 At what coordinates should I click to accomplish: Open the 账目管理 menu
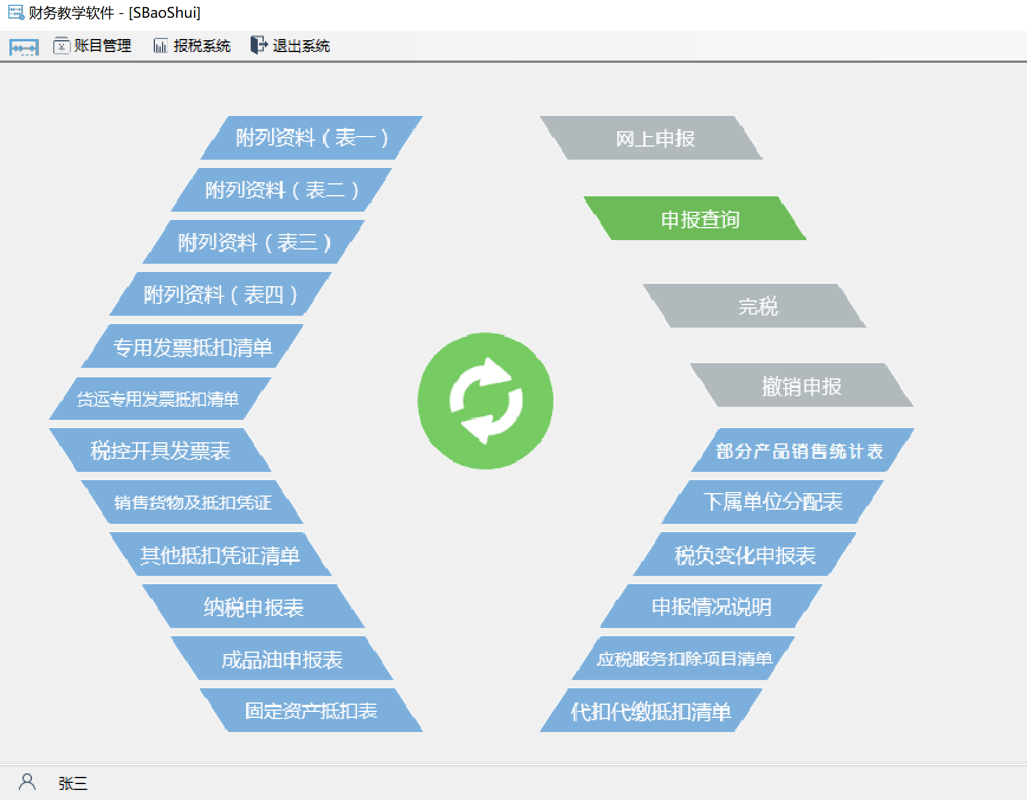point(102,46)
